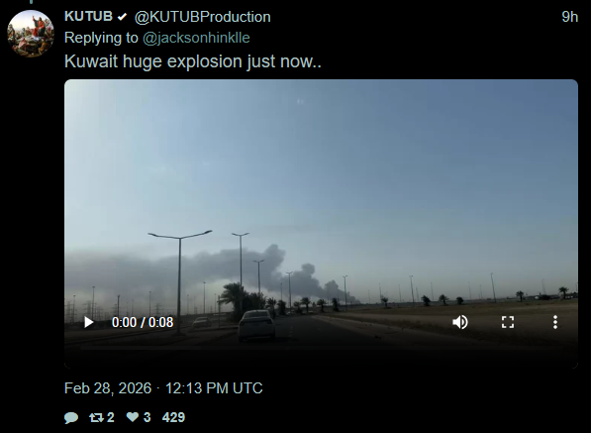Click the reply speech bubble icon
This screenshot has width=591, height=433.
click(x=71, y=417)
